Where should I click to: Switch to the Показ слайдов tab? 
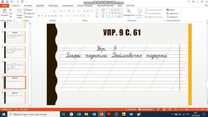tap(85, 6)
